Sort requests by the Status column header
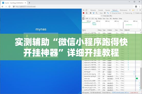The height and width of the screenshot is (94, 142). pos(100,30)
